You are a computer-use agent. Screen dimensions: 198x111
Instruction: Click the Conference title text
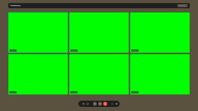15,6
